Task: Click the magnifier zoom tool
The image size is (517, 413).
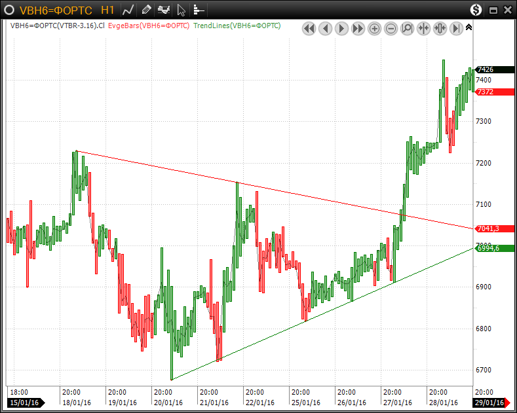Action: tap(407, 28)
